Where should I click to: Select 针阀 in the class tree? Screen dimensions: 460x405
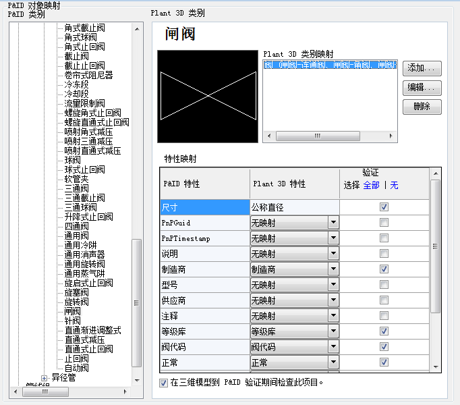pyautogui.click(x=72, y=321)
